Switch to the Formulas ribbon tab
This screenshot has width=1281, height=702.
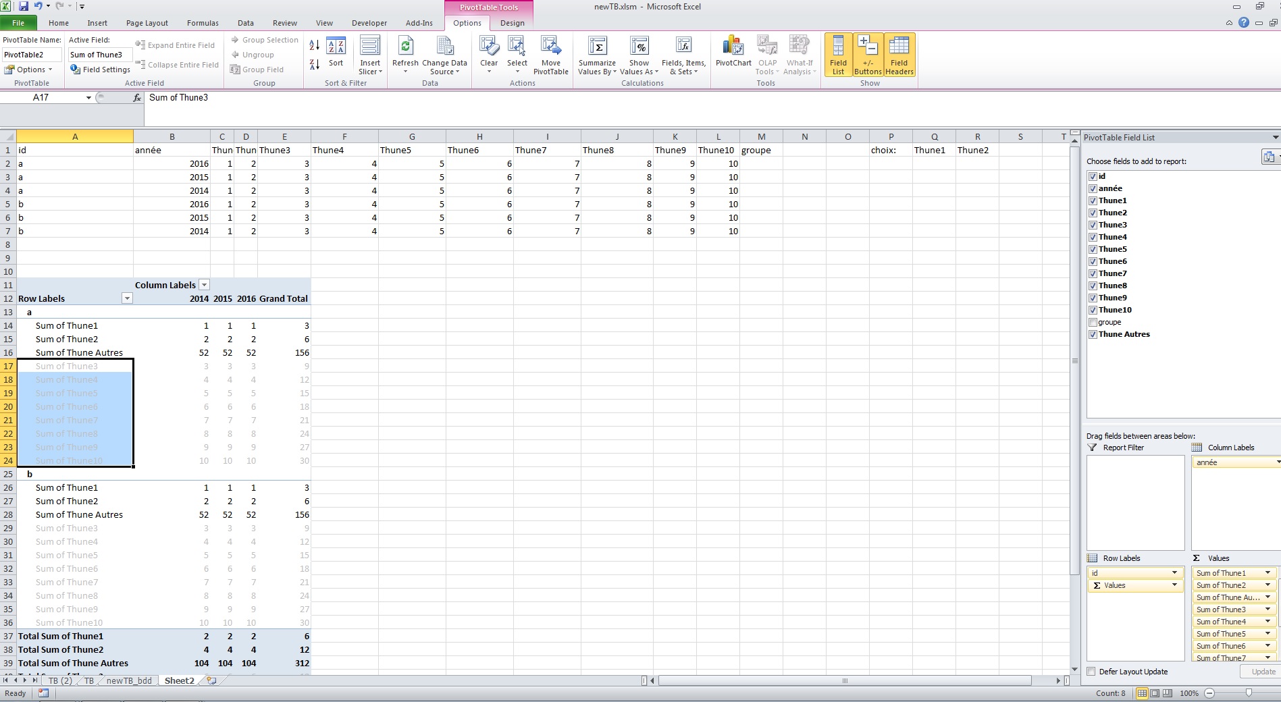tap(203, 23)
